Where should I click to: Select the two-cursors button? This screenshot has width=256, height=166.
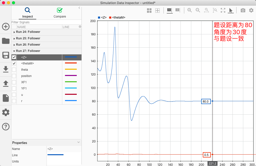pyautogui.click(x=178, y=10)
